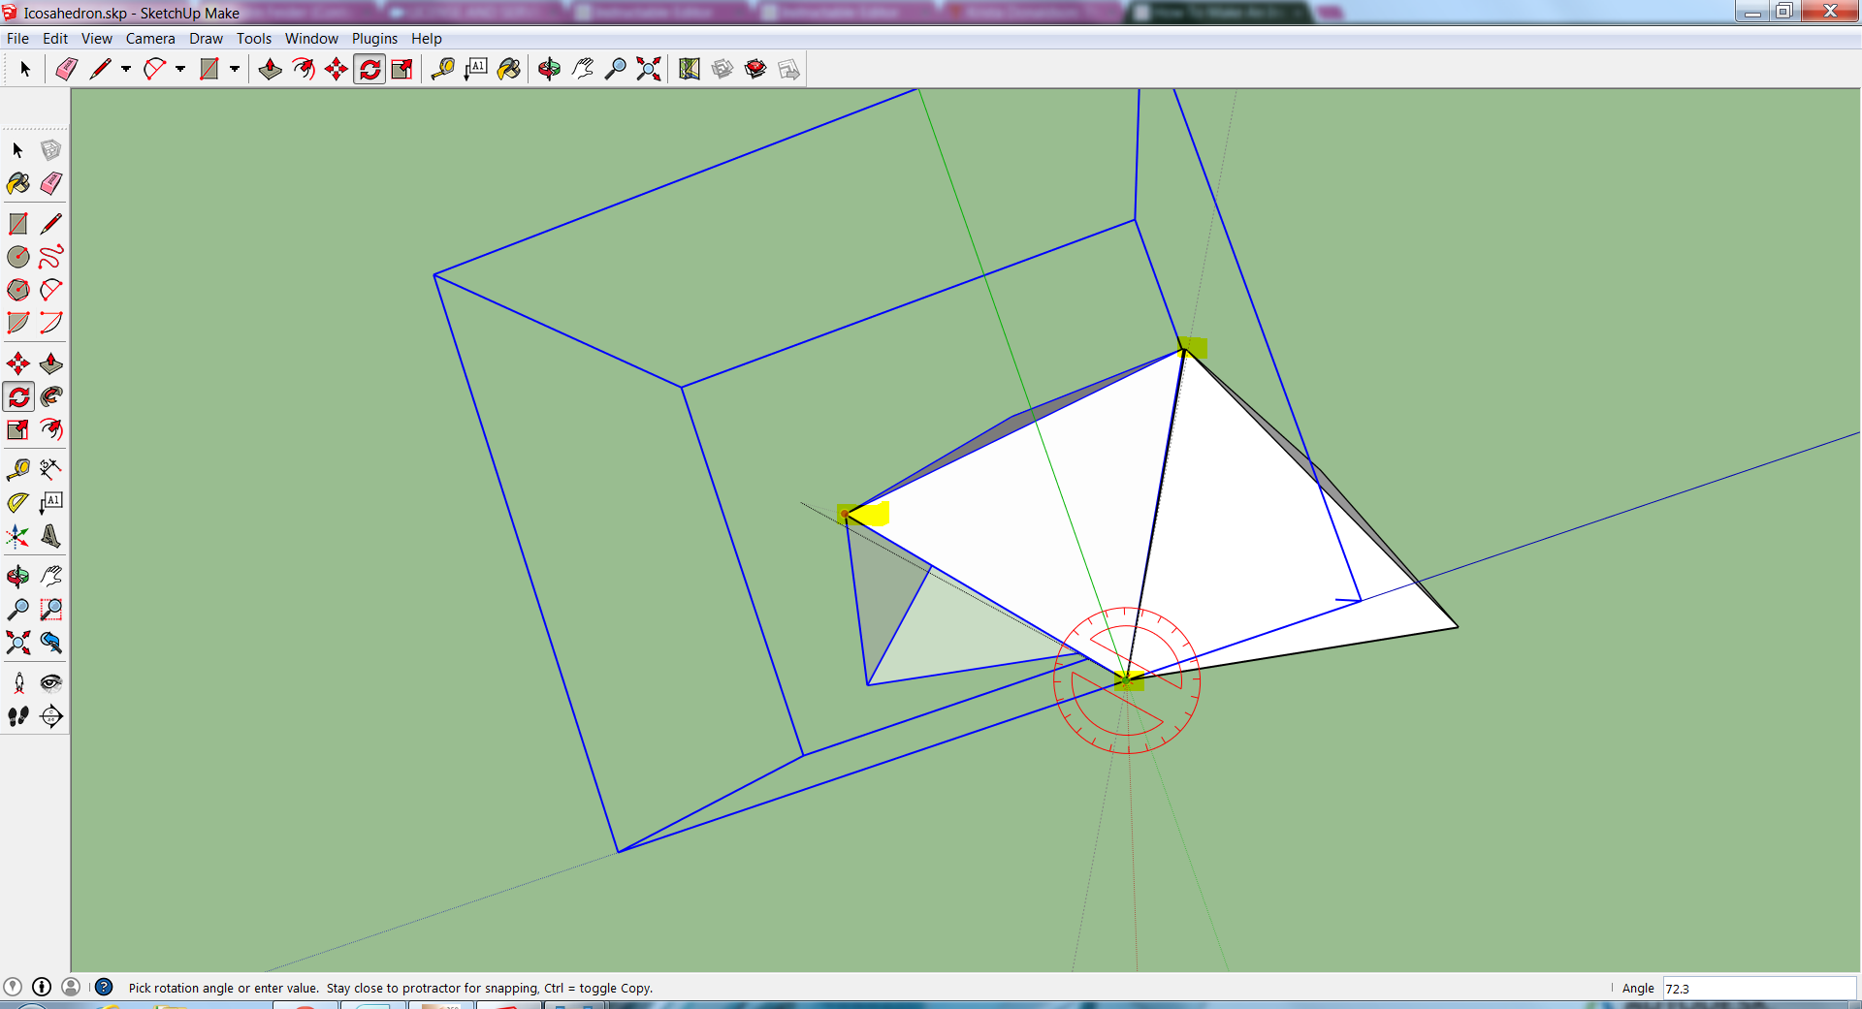This screenshot has width=1862, height=1009.
Task: Open the View menu
Action: click(96, 39)
